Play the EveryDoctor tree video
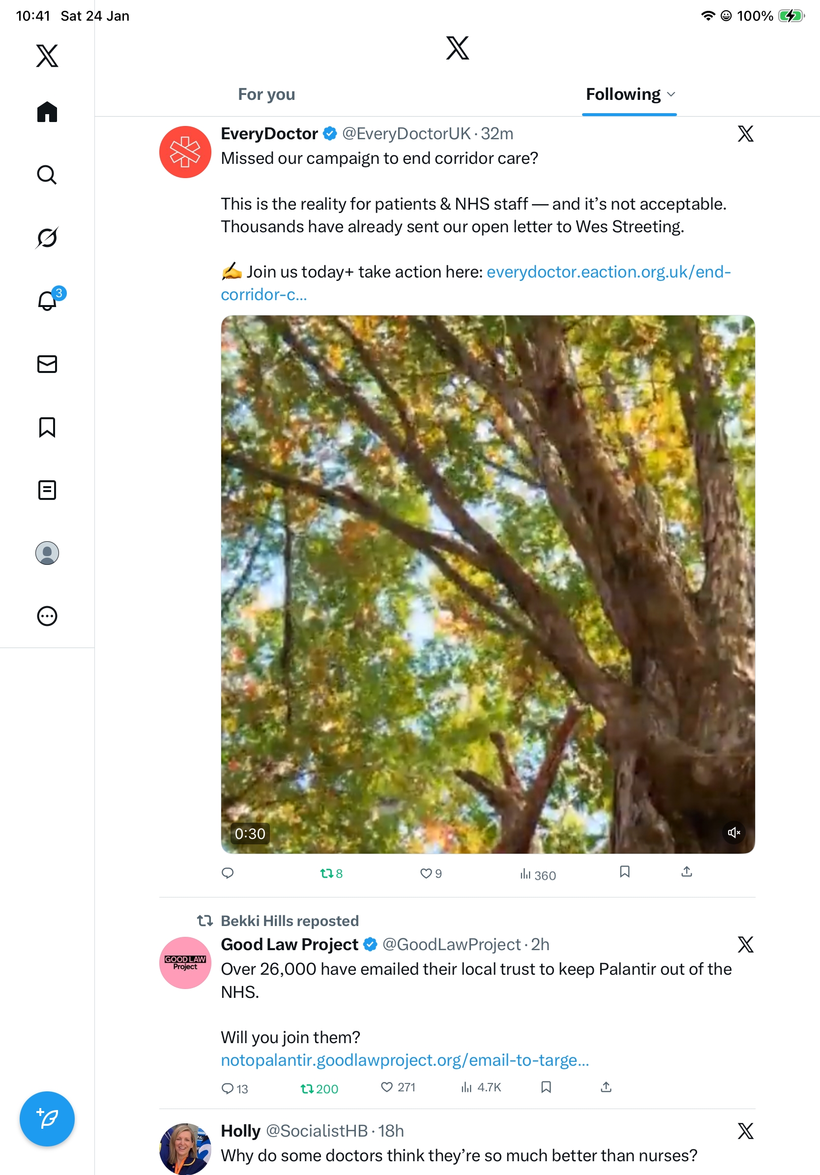 (x=488, y=584)
